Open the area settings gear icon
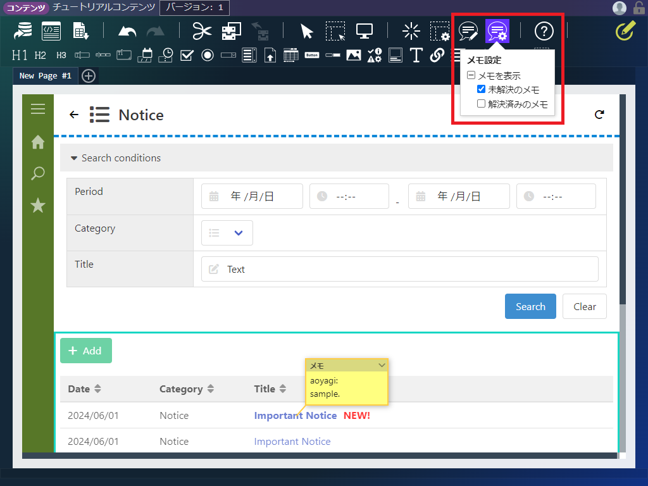Image resolution: width=648 pixels, height=486 pixels. (x=440, y=31)
